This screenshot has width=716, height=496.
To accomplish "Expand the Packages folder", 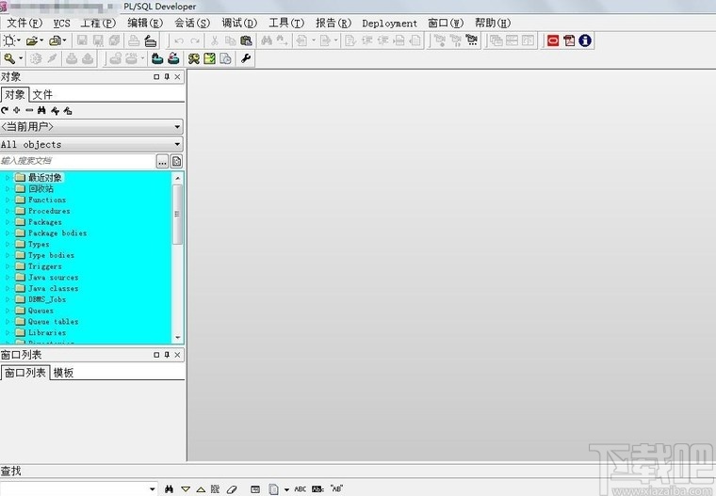I will pyautogui.click(x=7, y=222).
